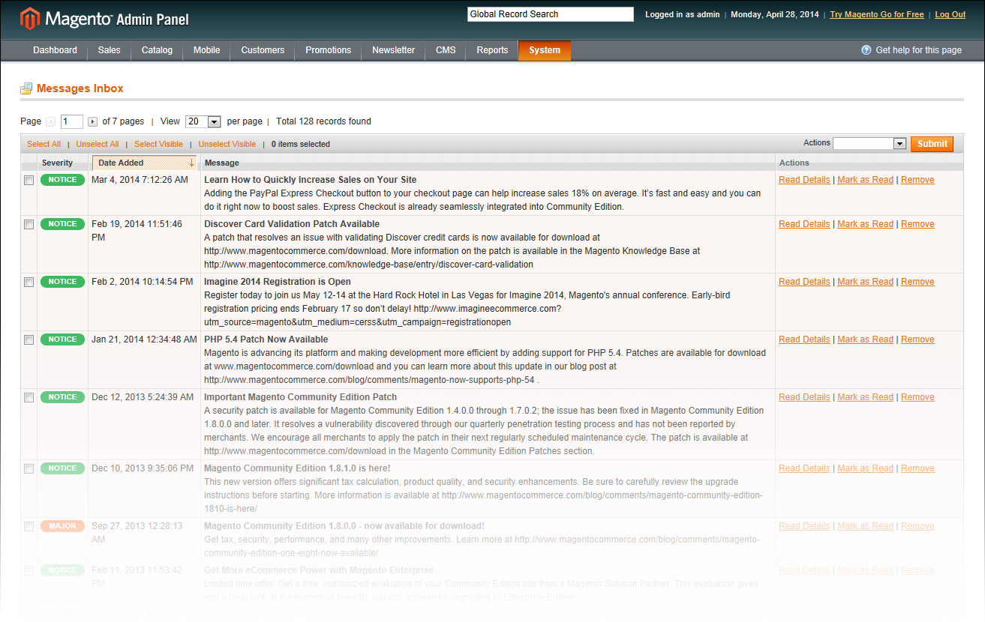Open the Actions dropdown

pos(869,143)
